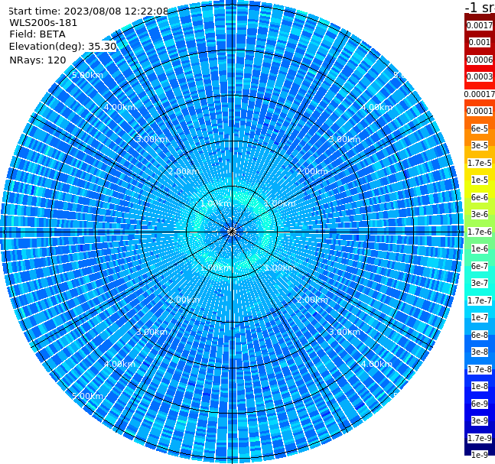Select colorbar value 1.7e-8

point(480,369)
